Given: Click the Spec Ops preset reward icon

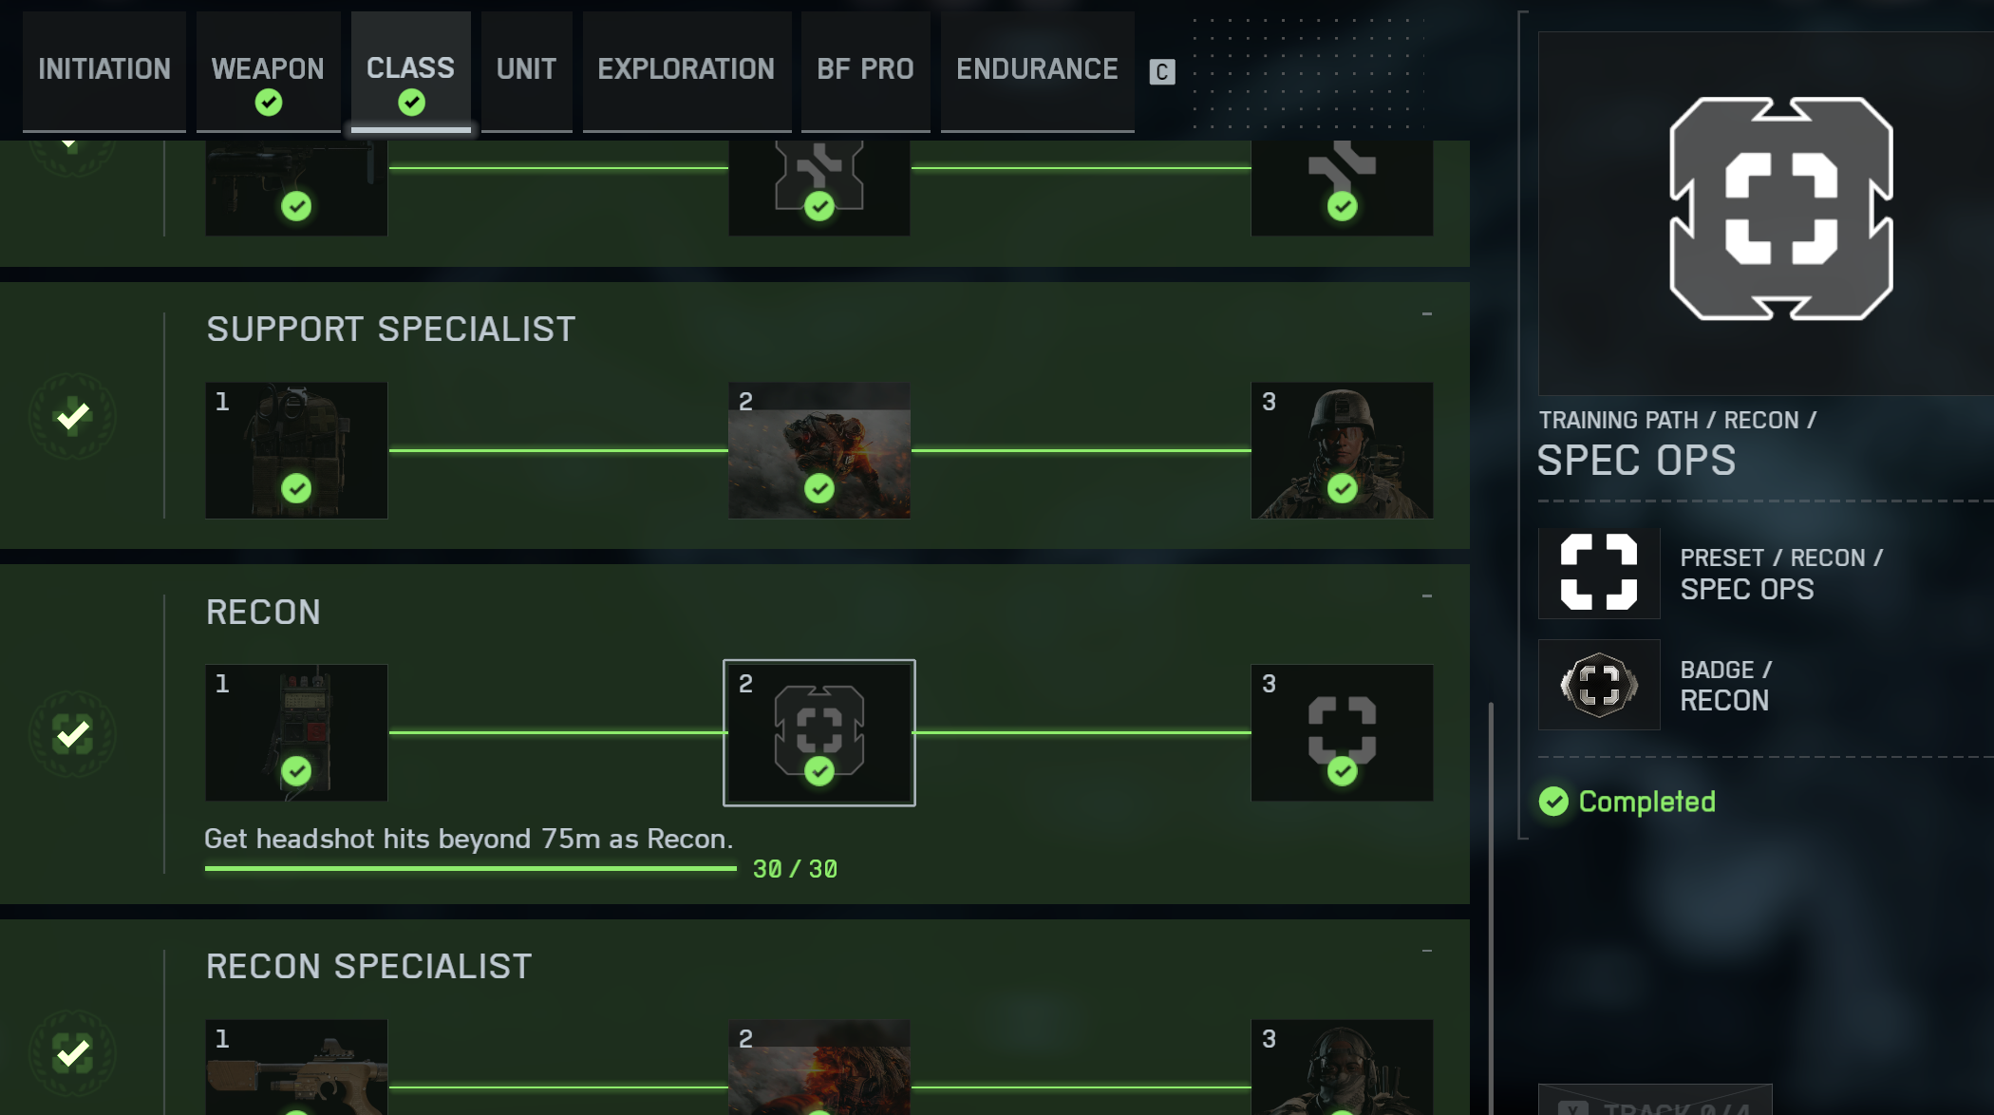Looking at the screenshot, I should point(1599,573).
